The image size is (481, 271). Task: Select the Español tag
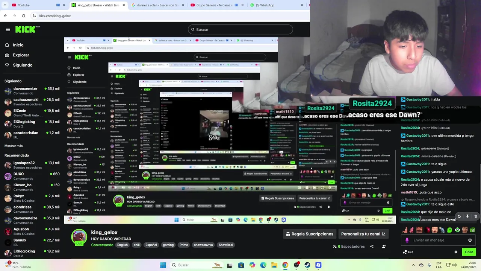pos(151,245)
